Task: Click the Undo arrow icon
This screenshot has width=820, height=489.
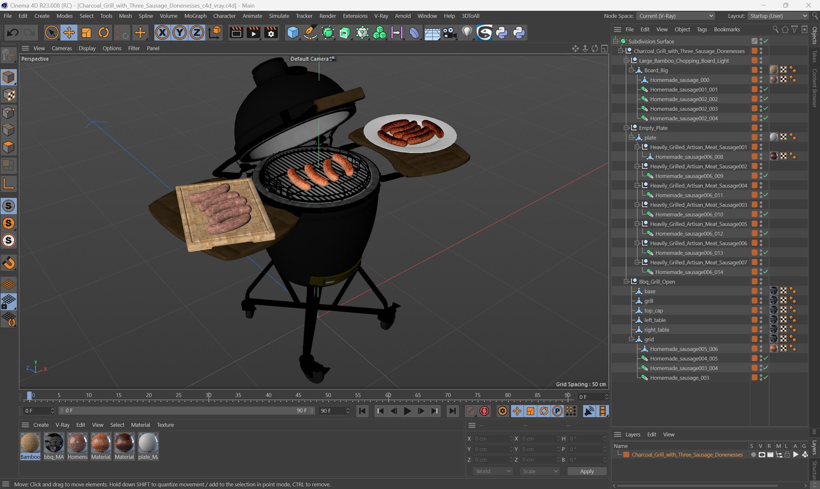Action: [13, 33]
